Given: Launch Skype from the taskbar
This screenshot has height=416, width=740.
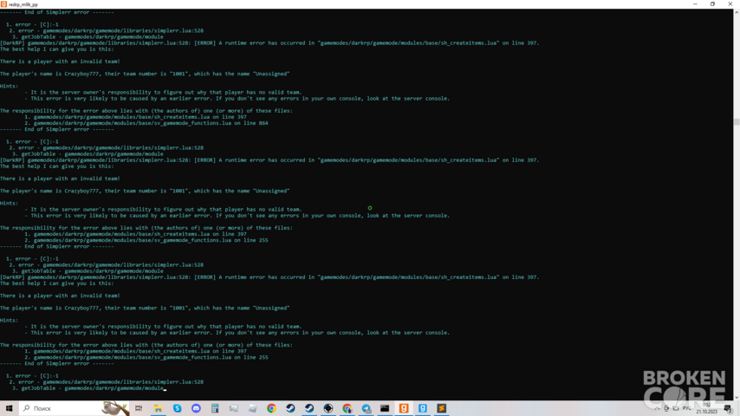Looking at the screenshot, I should [177, 408].
